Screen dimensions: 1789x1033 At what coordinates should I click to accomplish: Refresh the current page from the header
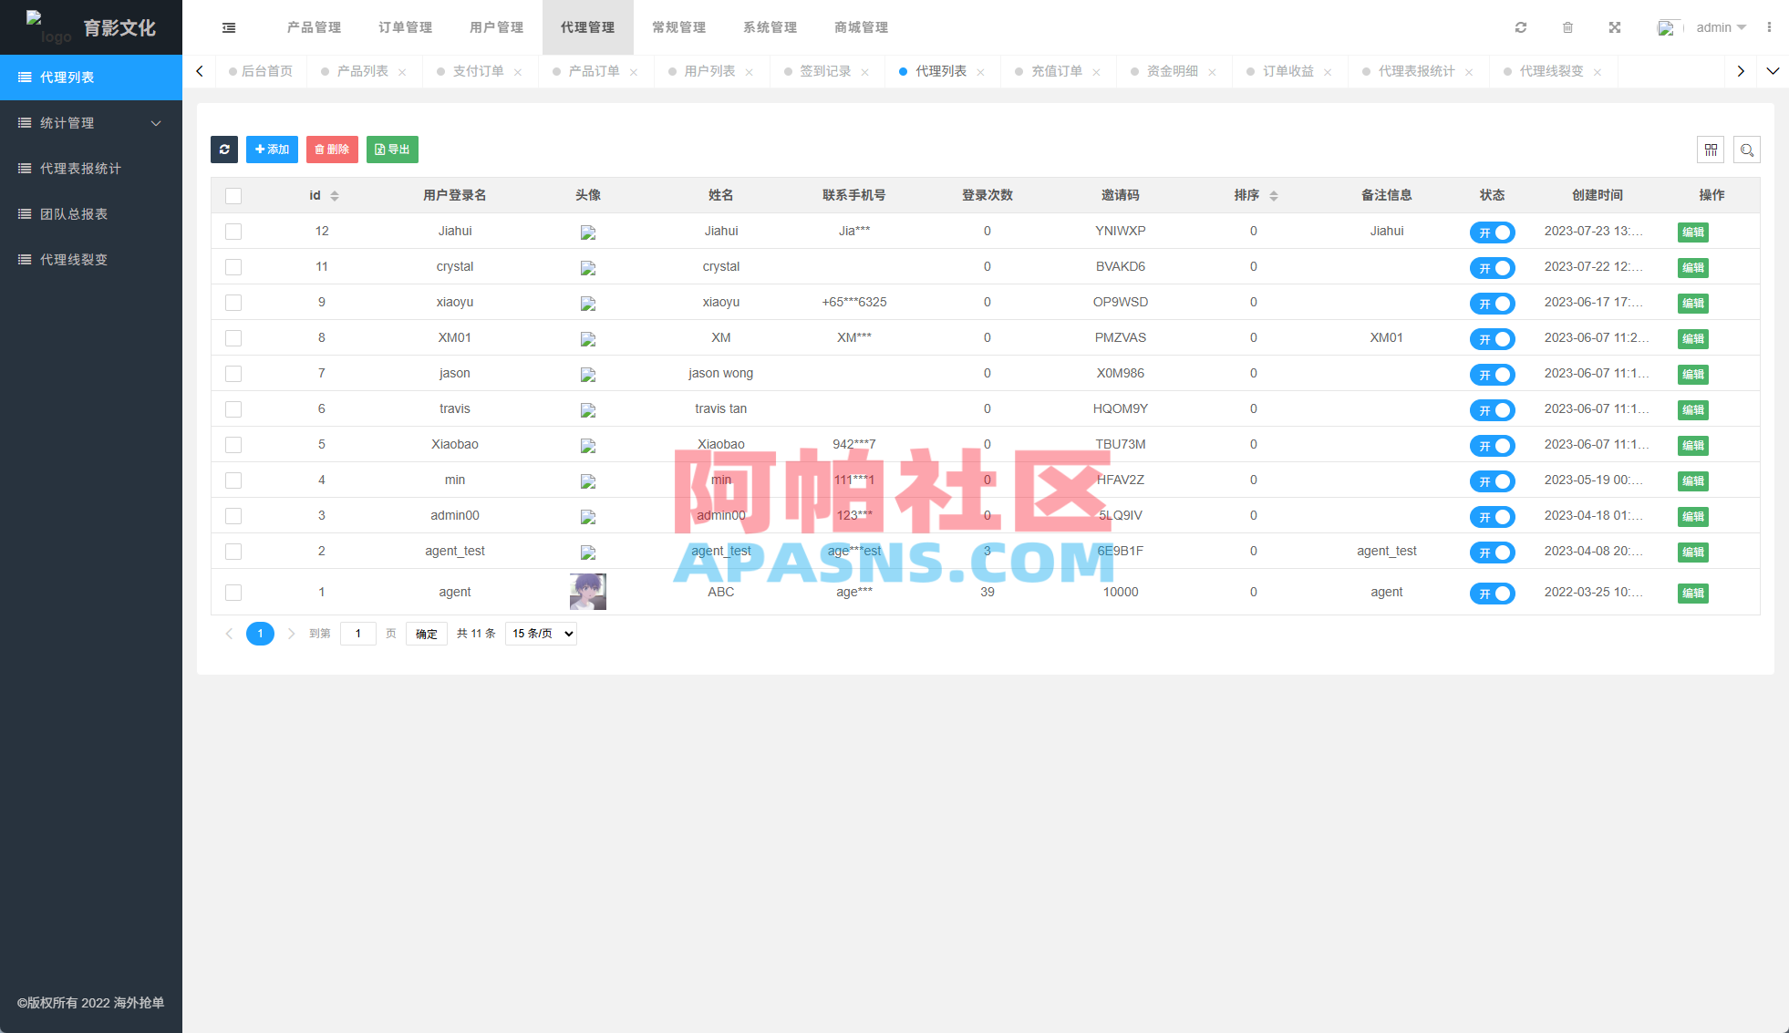point(1520,27)
